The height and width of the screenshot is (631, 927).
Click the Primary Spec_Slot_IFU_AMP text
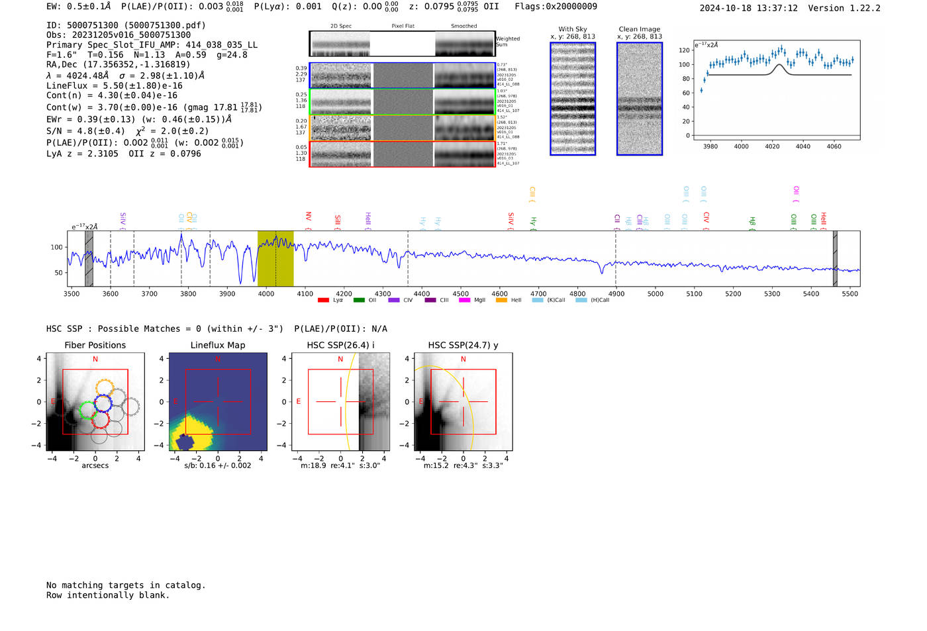point(152,45)
